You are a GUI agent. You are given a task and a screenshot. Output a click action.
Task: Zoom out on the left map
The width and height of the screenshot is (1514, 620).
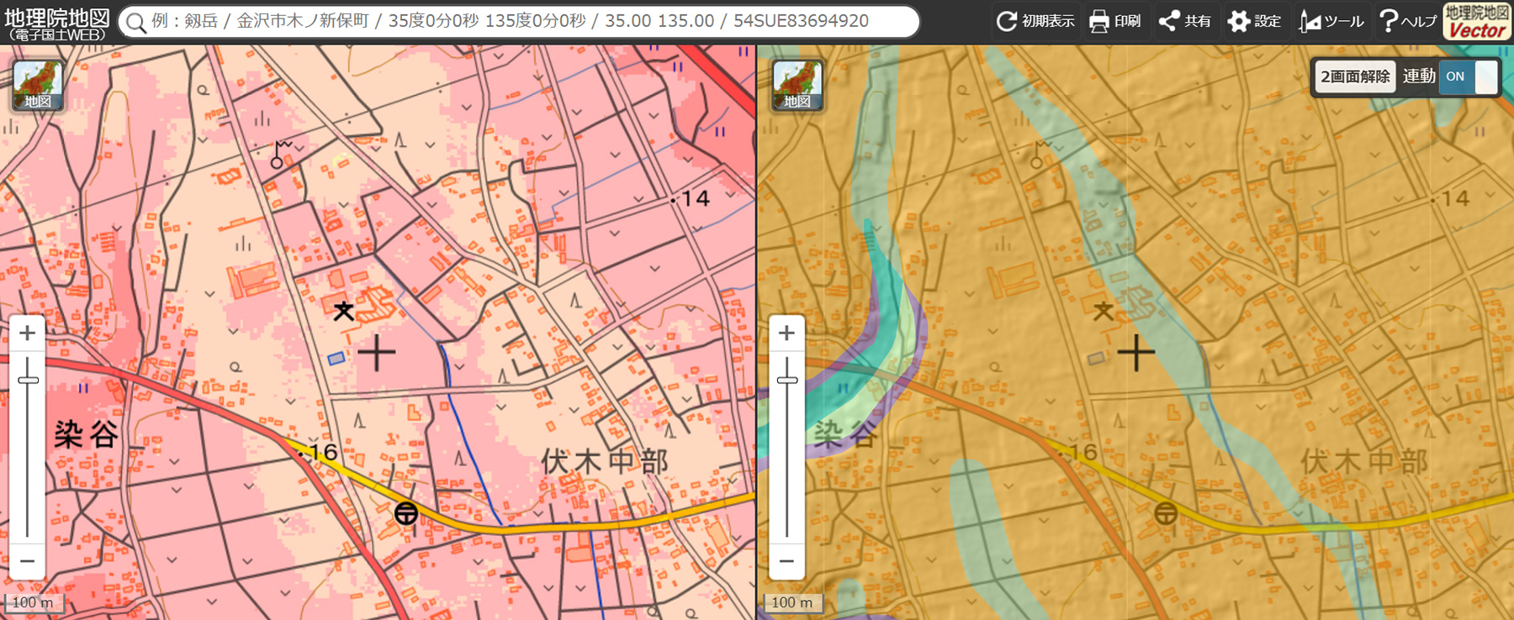pos(28,560)
